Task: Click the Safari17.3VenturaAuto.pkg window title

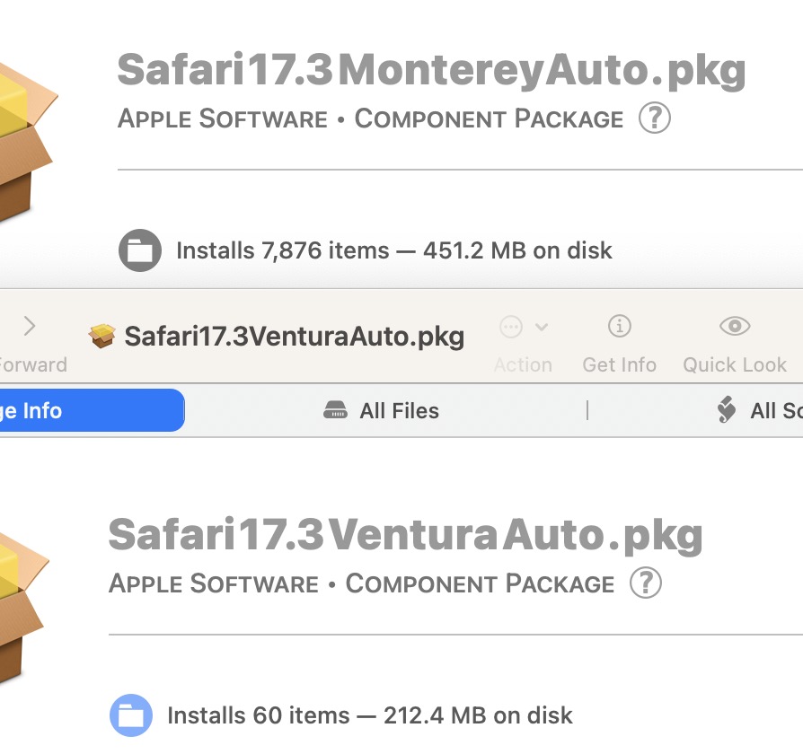Action: point(295,337)
